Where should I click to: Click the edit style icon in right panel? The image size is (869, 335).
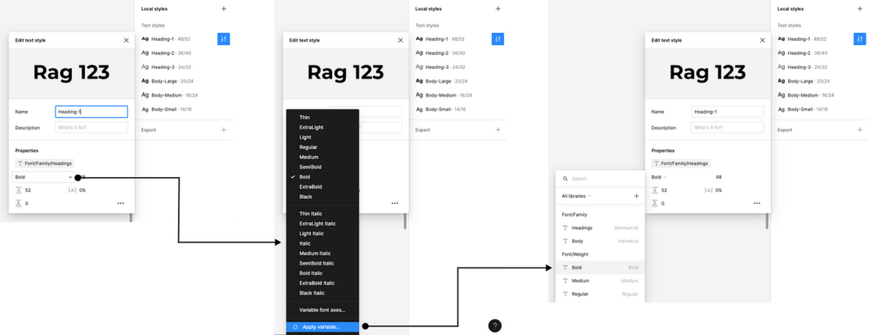pos(859,39)
